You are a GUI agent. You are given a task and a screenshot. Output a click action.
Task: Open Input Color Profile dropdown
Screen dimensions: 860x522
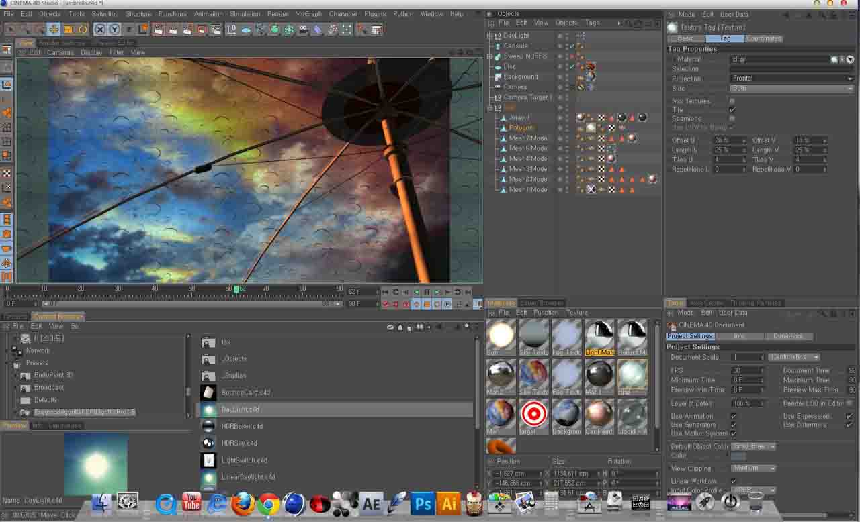click(x=753, y=490)
